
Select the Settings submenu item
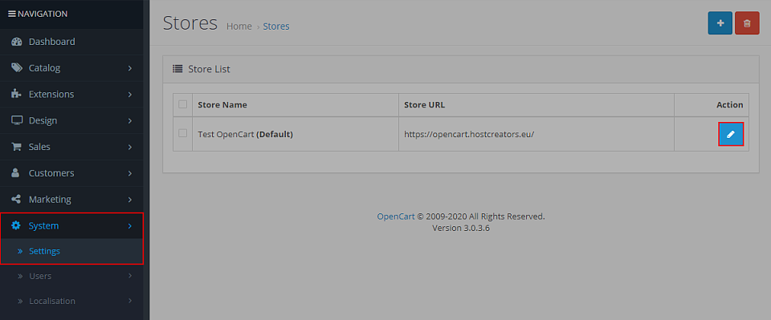click(71, 251)
